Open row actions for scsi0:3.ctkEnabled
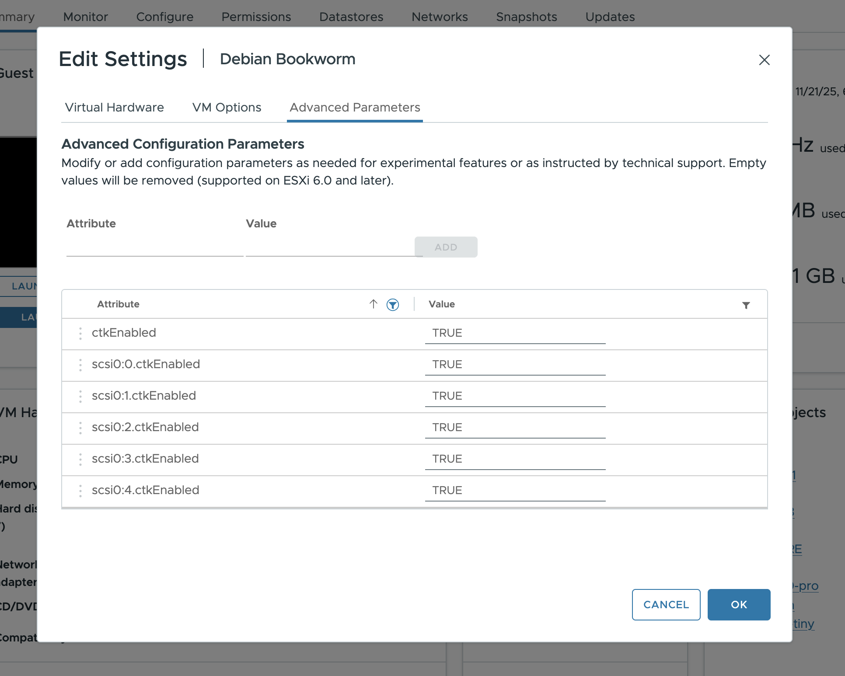 click(80, 459)
